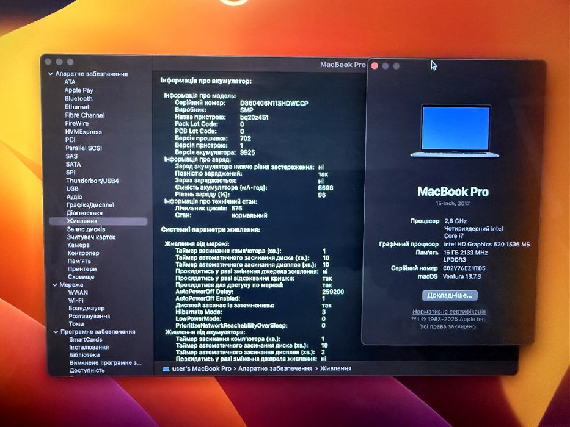
Task: Click the Докладніше... button
Action: (x=450, y=296)
